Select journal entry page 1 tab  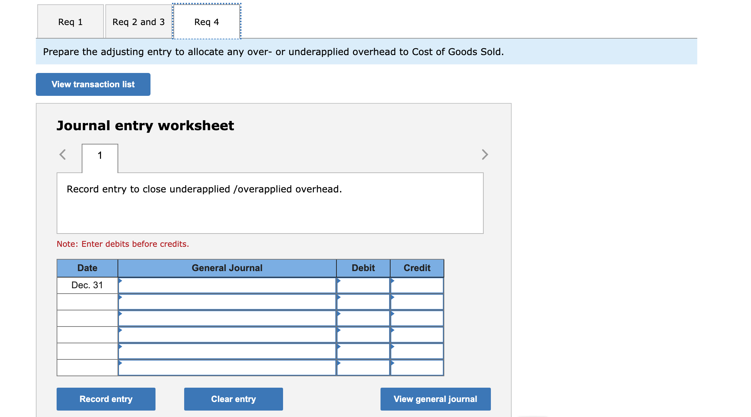click(100, 155)
